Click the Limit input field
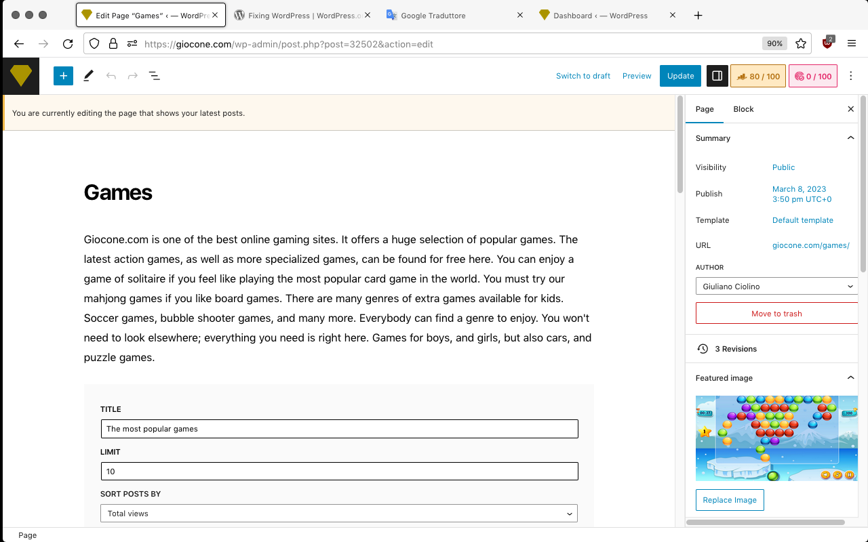 [x=339, y=472]
